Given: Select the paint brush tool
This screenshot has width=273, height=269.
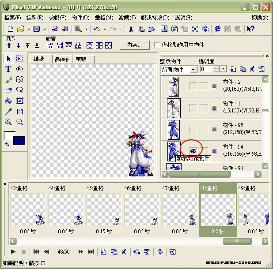Looking at the screenshot, I should [x=8, y=79].
